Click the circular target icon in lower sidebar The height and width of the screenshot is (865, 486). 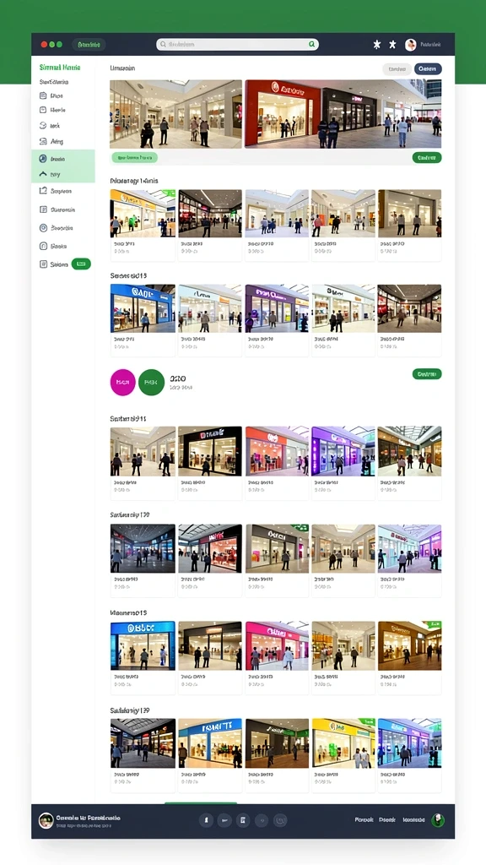(x=44, y=228)
